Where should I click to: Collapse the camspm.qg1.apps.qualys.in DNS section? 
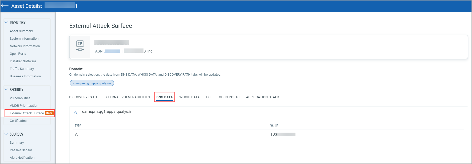tap(76, 113)
